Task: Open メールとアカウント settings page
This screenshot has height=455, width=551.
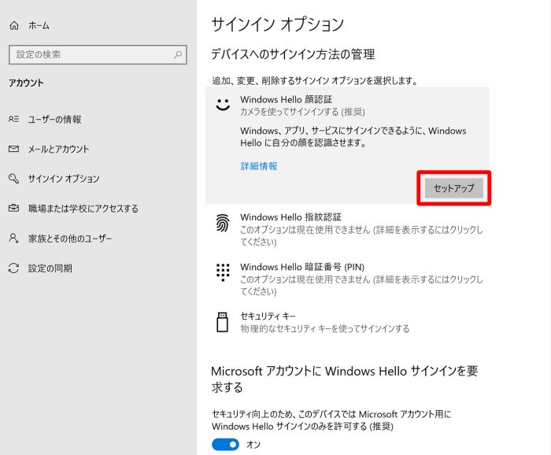Action: 58,150
